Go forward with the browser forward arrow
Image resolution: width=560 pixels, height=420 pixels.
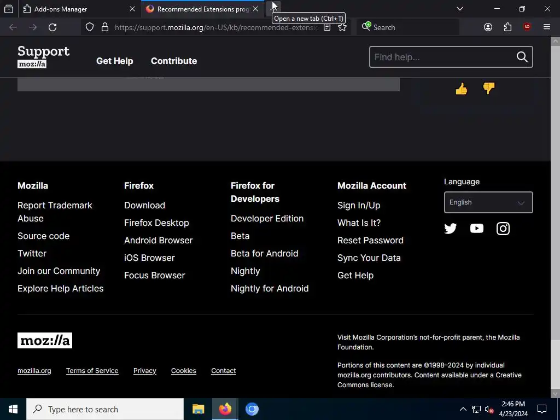[x=33, y=27]
